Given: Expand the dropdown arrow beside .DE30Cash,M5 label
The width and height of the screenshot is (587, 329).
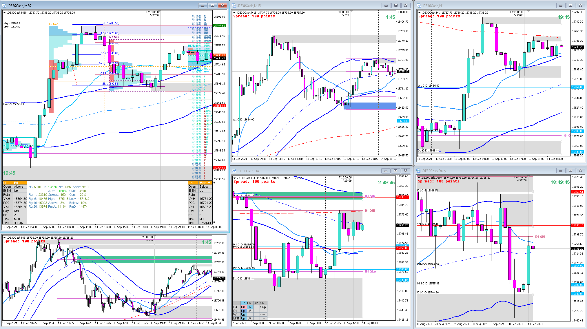Looking at the screenshot, I should point(4,238).
